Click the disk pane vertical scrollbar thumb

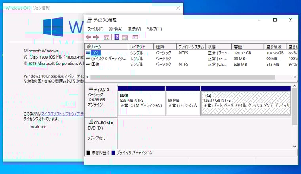295,107
